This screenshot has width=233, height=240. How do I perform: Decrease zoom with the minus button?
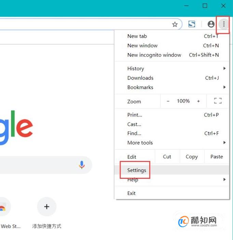tap(168, 101)
